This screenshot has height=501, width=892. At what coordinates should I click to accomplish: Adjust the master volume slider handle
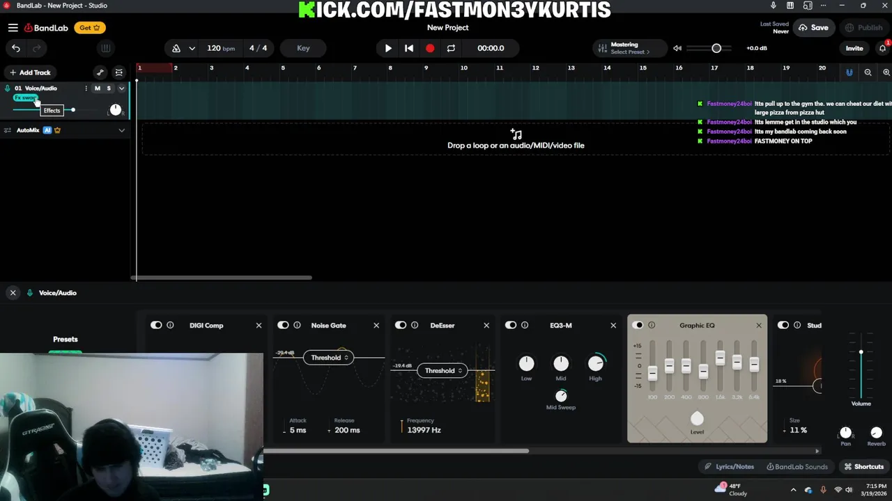(716, 48)
